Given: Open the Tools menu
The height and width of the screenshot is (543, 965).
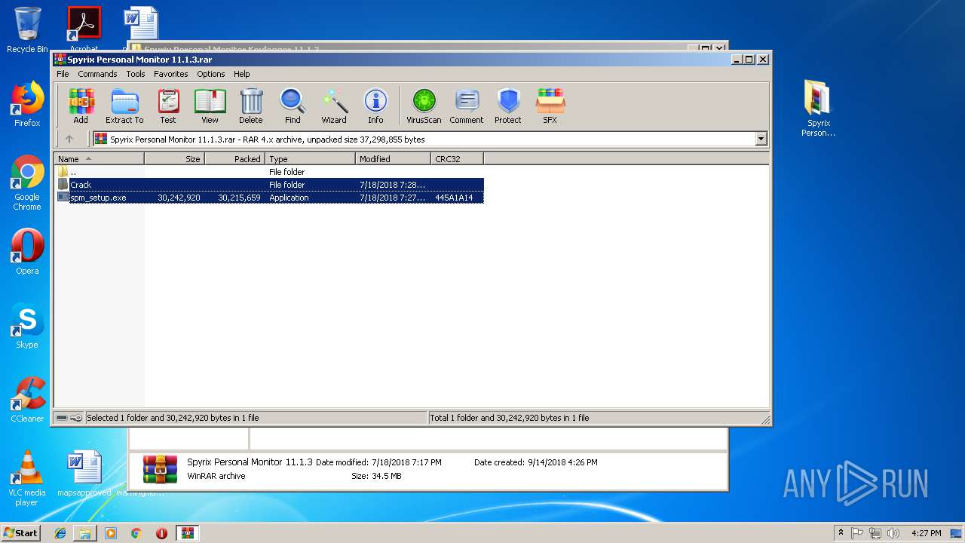Looking at the screenshot, I should tap(136, 74).
